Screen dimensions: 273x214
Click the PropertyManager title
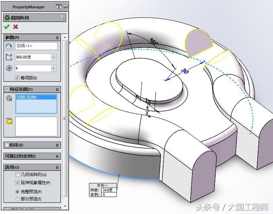click(29, 7)
